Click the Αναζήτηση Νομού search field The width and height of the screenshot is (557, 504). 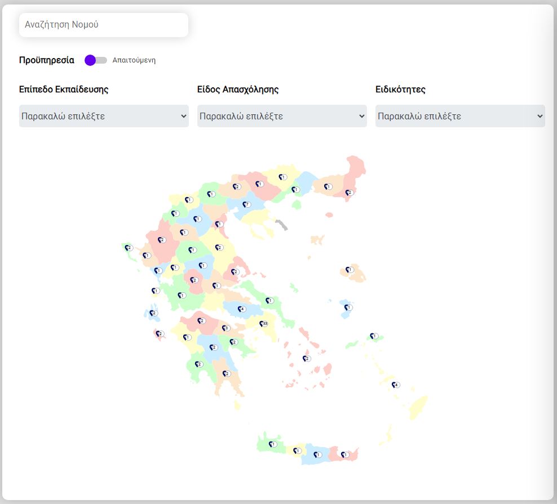104,25
